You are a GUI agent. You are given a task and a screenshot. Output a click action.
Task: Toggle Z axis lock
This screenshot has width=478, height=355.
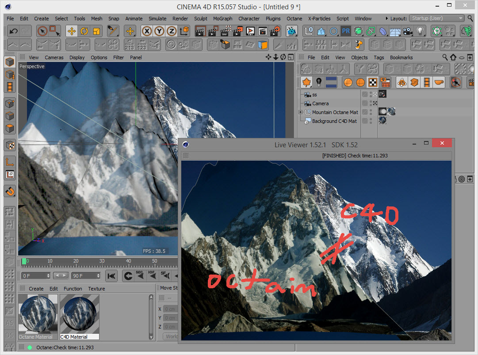click(172, 31)
